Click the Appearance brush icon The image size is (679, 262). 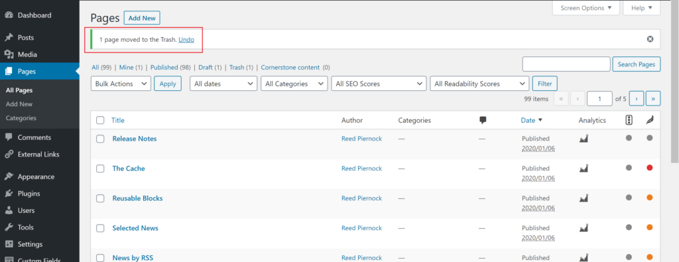(x=9, y=176)
